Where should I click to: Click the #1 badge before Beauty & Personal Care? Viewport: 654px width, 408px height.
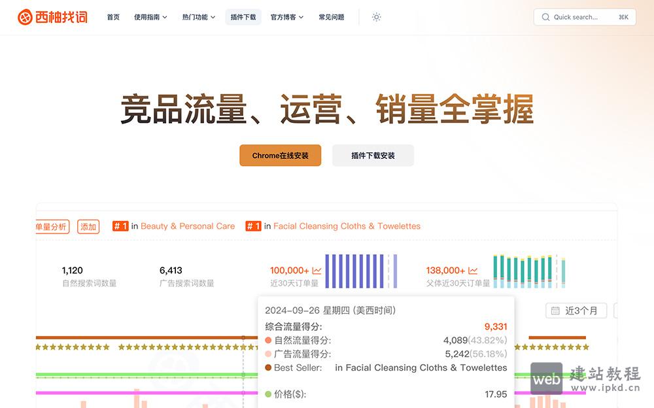pyautogui.click(x=120, y=226)
